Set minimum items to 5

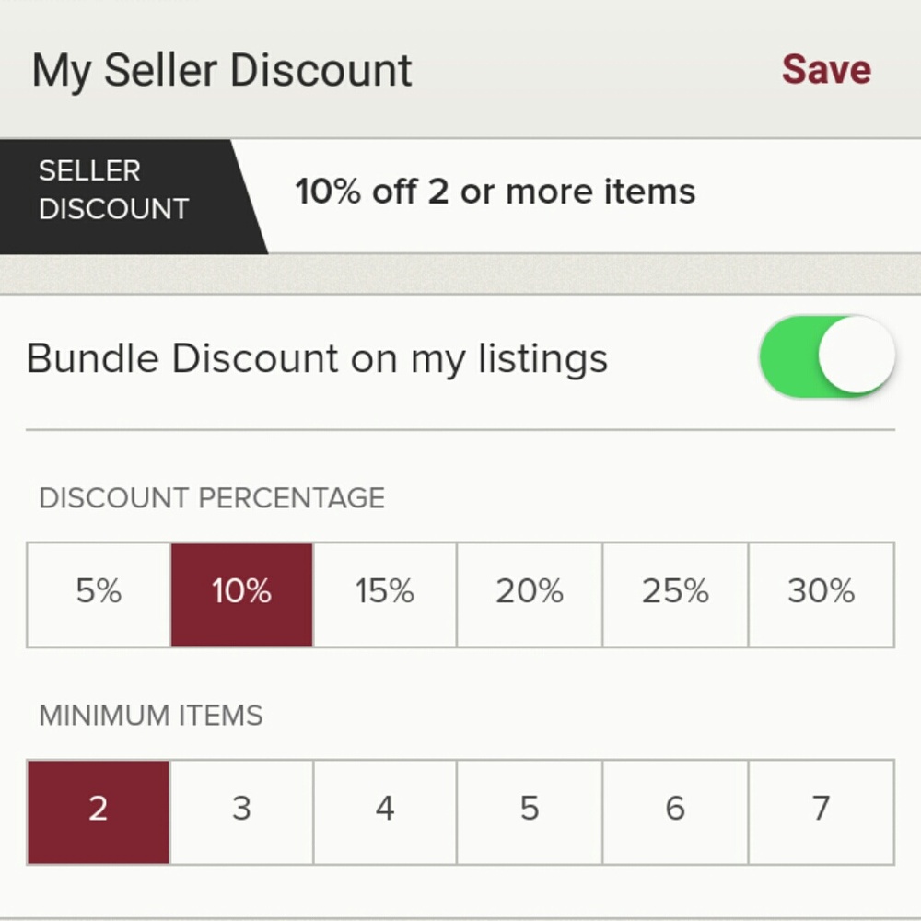tap(530, 811)
